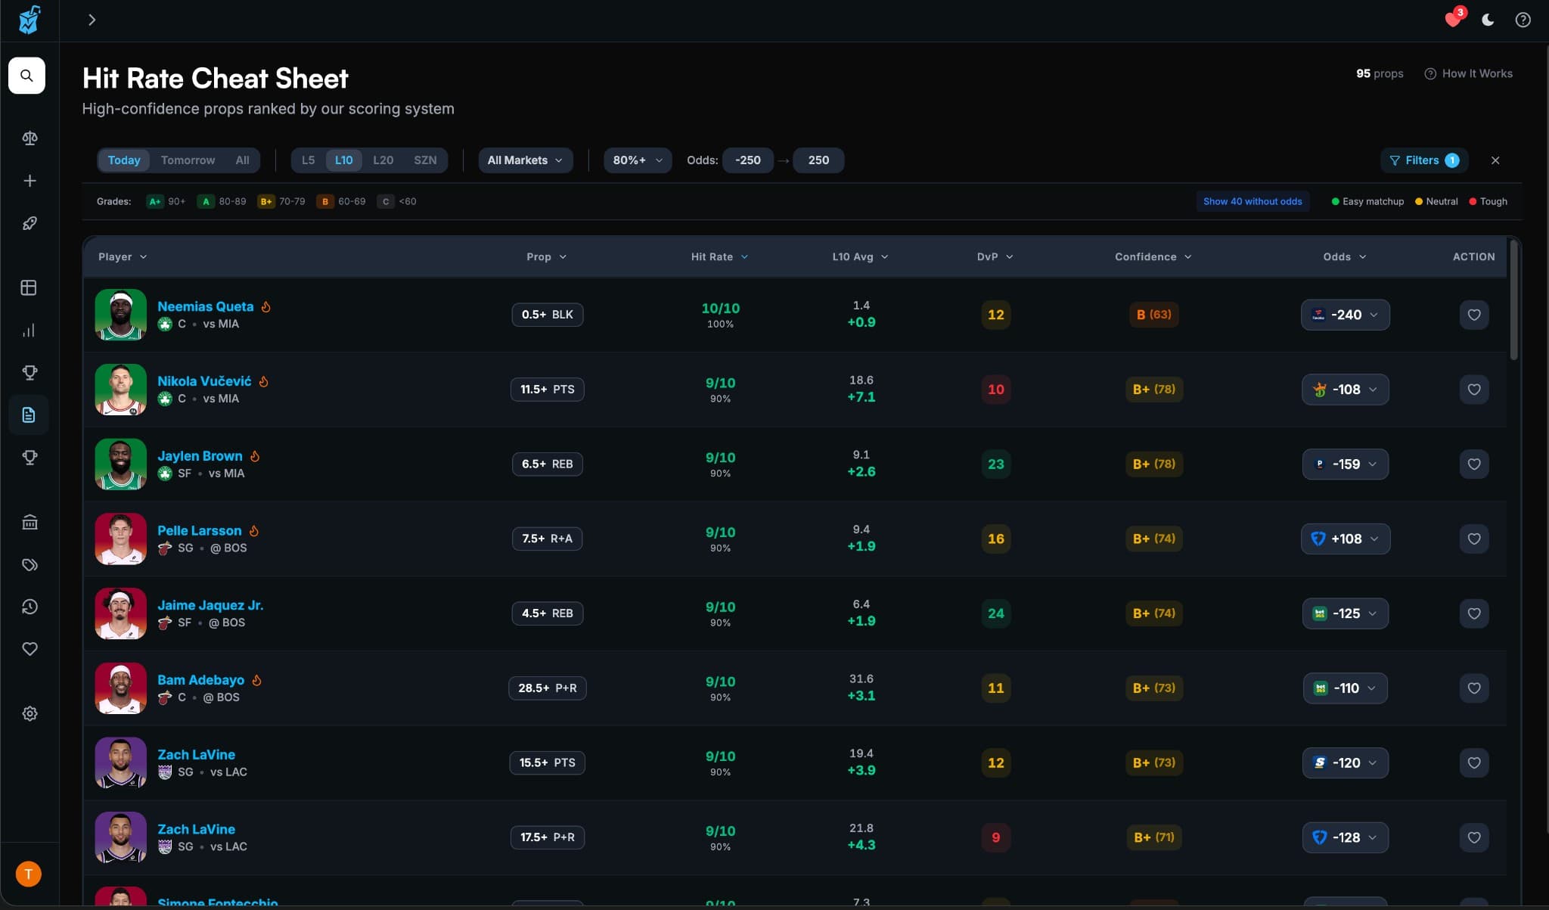Open the balance scale sidebar icon
The height and width of the screenshot is (910, 1549).
[x=29, y=138]
